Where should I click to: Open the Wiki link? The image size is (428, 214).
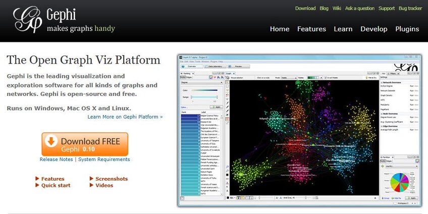coord(337,8)
